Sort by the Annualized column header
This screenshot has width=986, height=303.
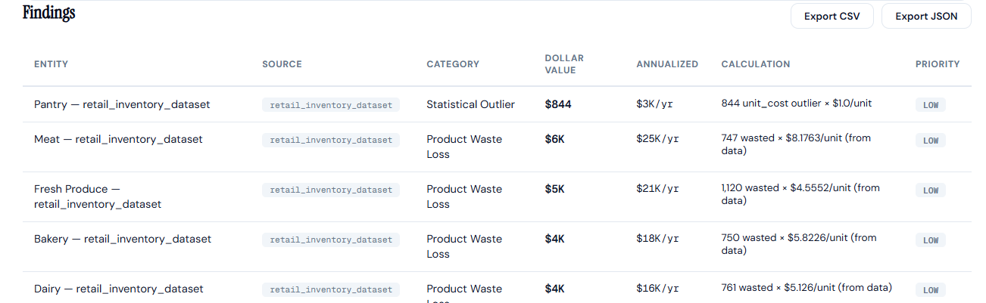tap(666, 64)
